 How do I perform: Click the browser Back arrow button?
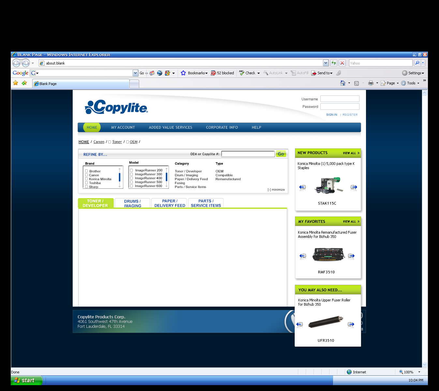pyautogui.click(x=17, y=63)
